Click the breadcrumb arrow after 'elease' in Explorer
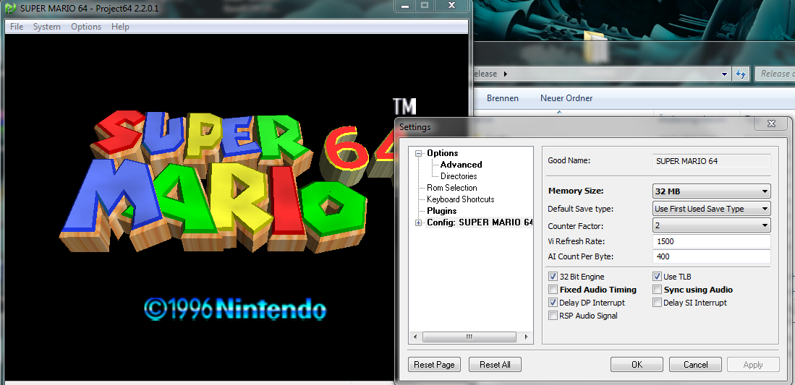Screen dimensions: 795x385 (x=505, y=74)
